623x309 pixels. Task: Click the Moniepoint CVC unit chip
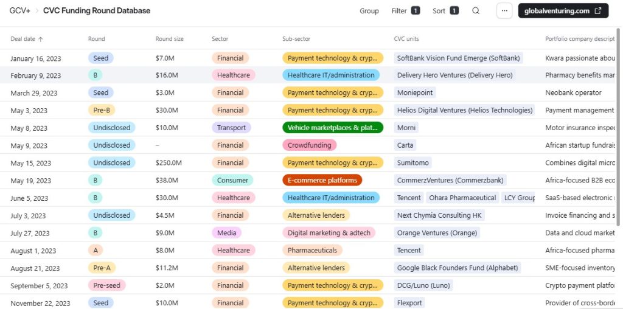pyautogui.click(x=415, y=92)
